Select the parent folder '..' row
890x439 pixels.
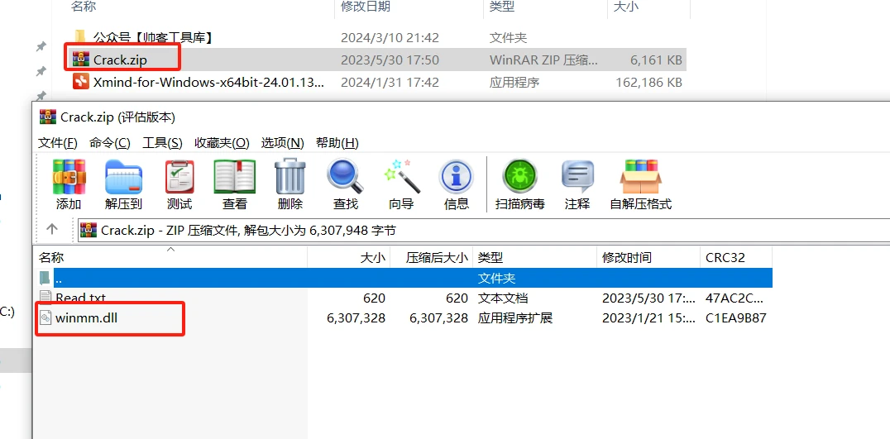pos(403,278)
